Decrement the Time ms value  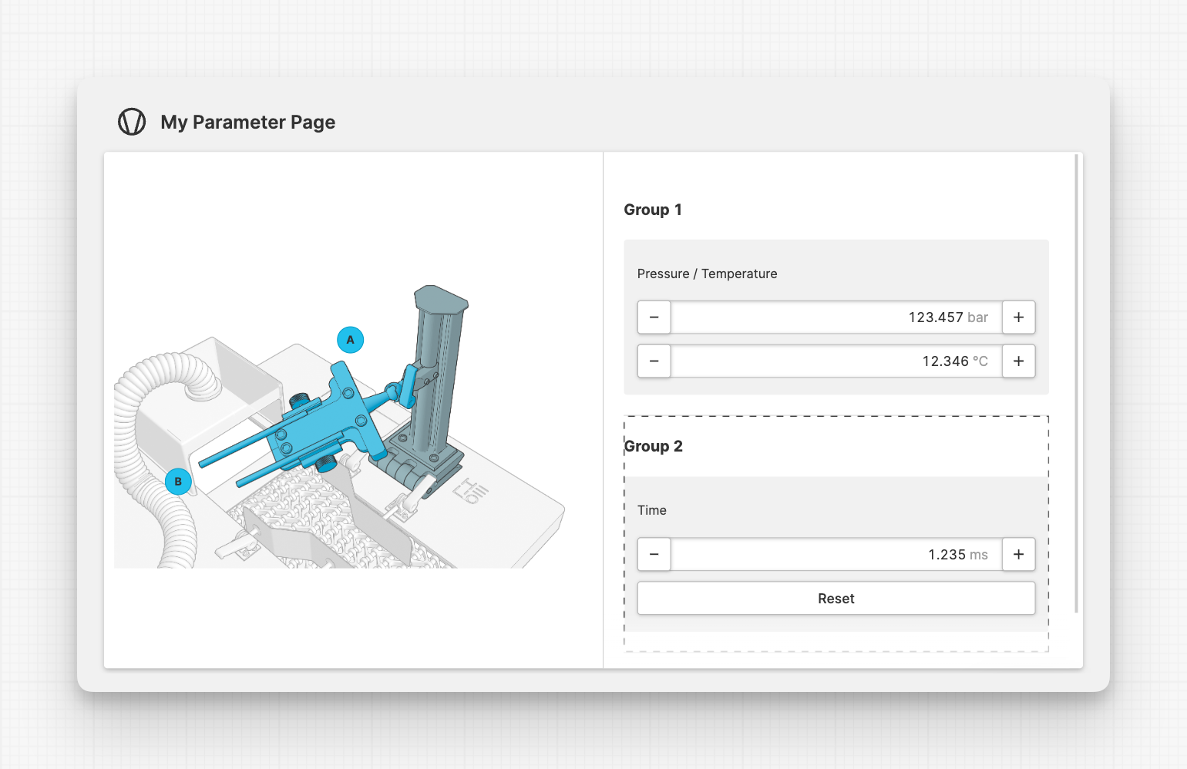pyautogui.click(x=654, y=555)
